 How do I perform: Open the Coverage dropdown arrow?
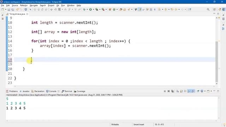(100, 10)
